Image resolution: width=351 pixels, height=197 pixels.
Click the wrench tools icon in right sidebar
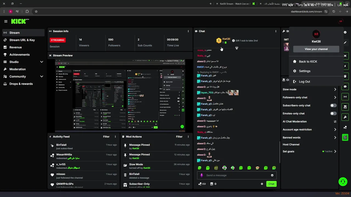[x=345, y=117]
